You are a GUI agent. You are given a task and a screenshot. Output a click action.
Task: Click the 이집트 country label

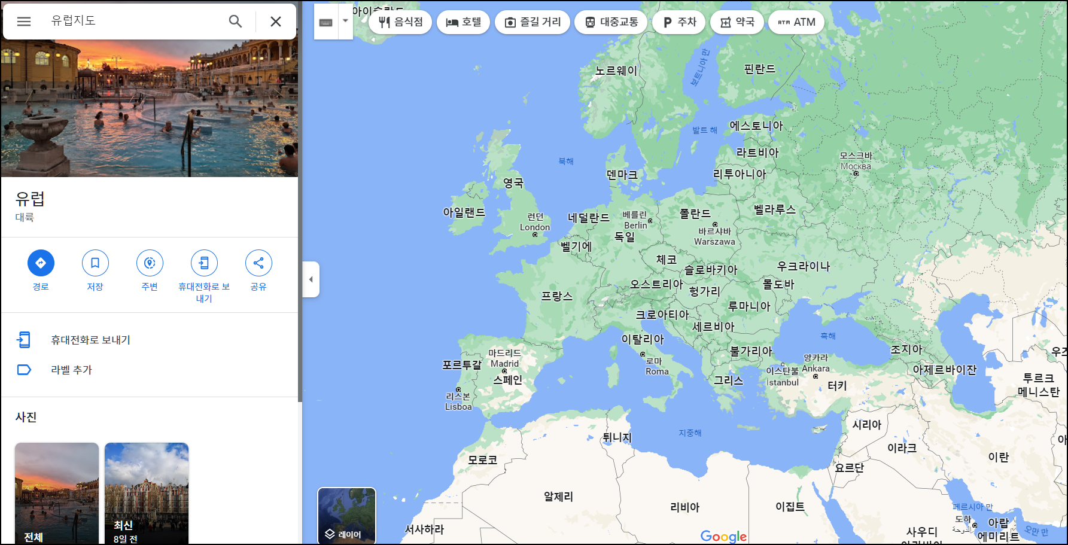(x=790, y=507)
